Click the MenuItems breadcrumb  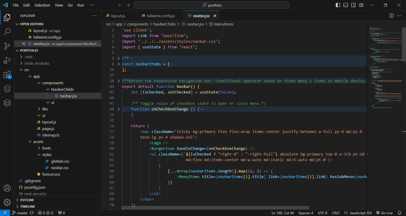click(221, 24)
